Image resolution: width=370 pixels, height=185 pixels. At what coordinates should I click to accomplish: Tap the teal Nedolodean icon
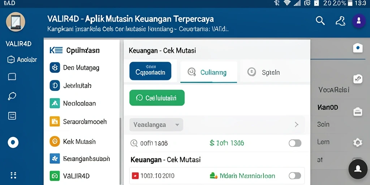[55, 103]
